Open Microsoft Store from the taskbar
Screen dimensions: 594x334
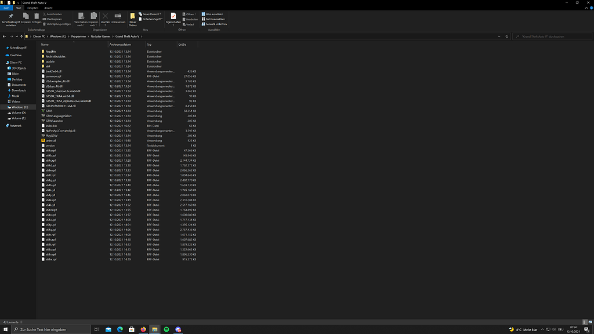[x=132, y=329]
